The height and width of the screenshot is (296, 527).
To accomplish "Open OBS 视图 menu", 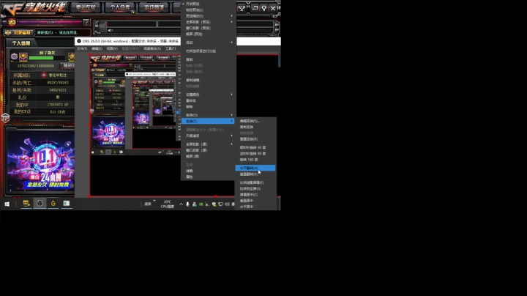I will coord(112,49).
